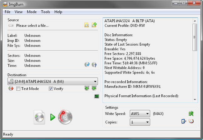Click the running man automatic write speed icon

pos(191,113)
